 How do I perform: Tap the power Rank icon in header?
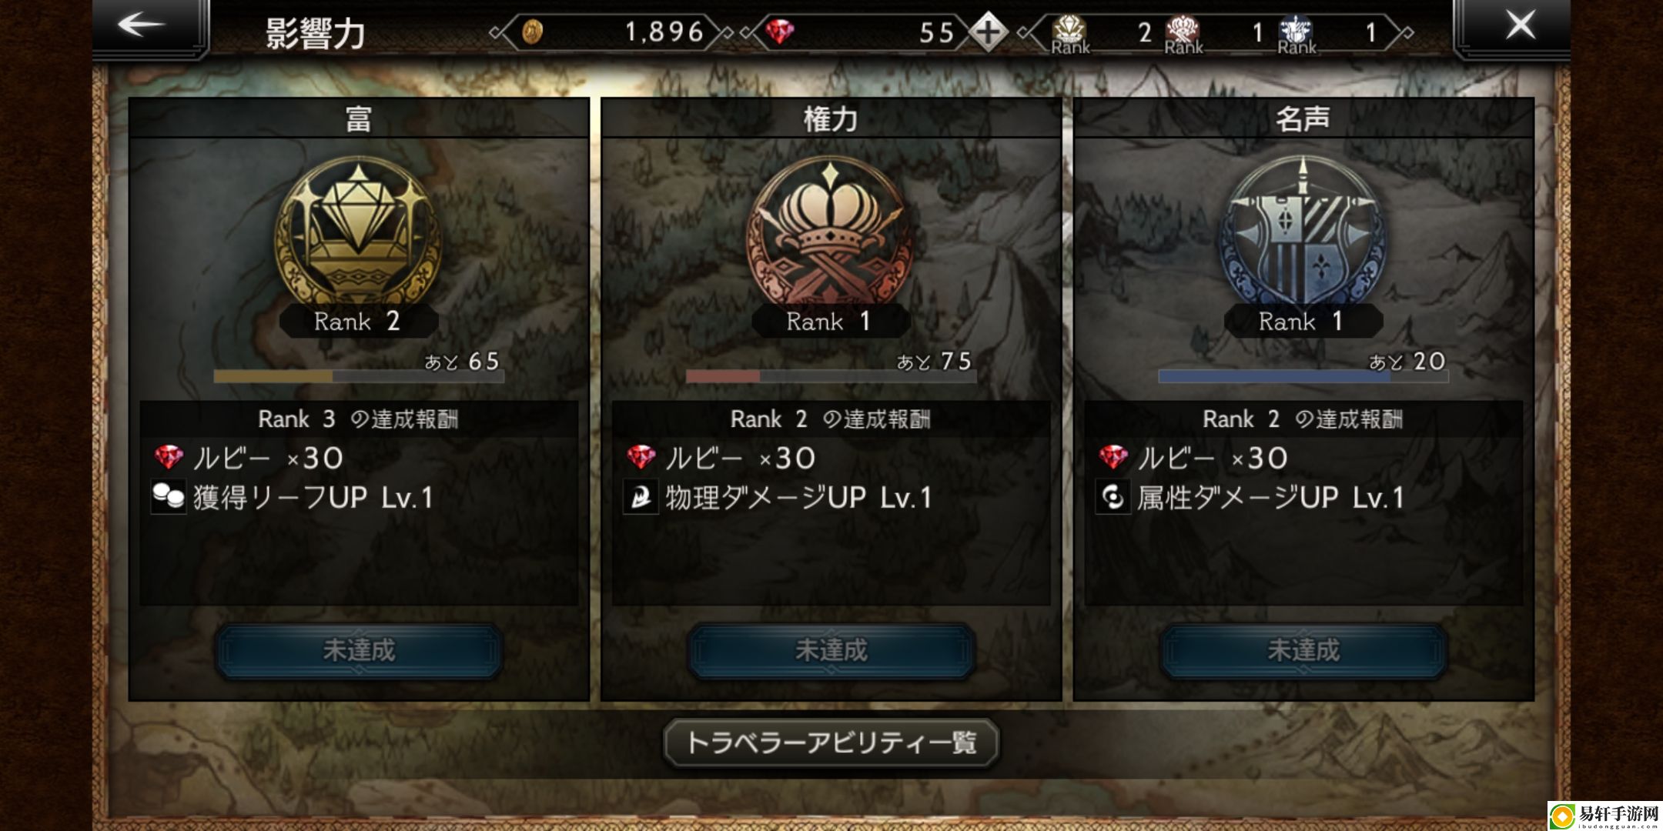(1183, 34)
